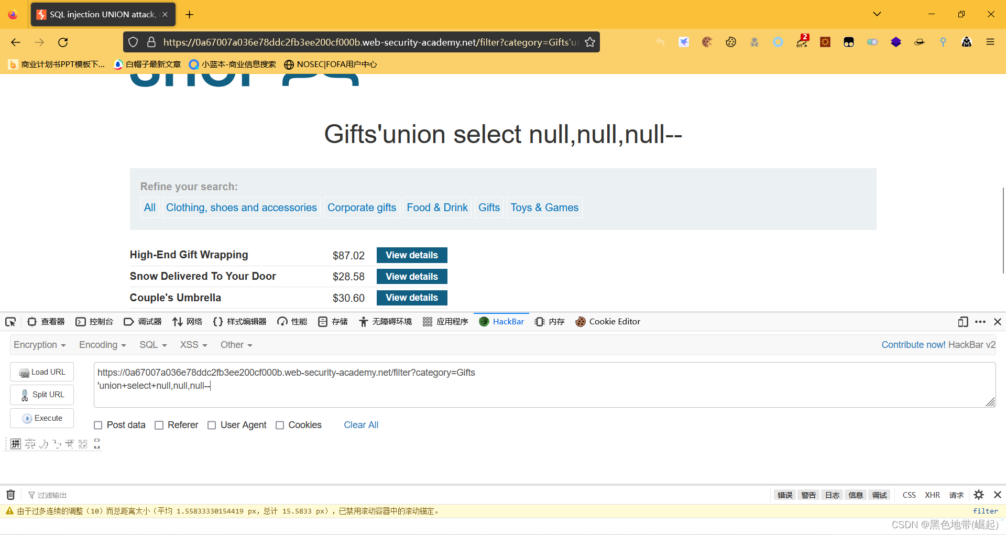Switch to the HackBar devtools tab
The width and height of the screenshot is (1006, 535).
[501, 322]
